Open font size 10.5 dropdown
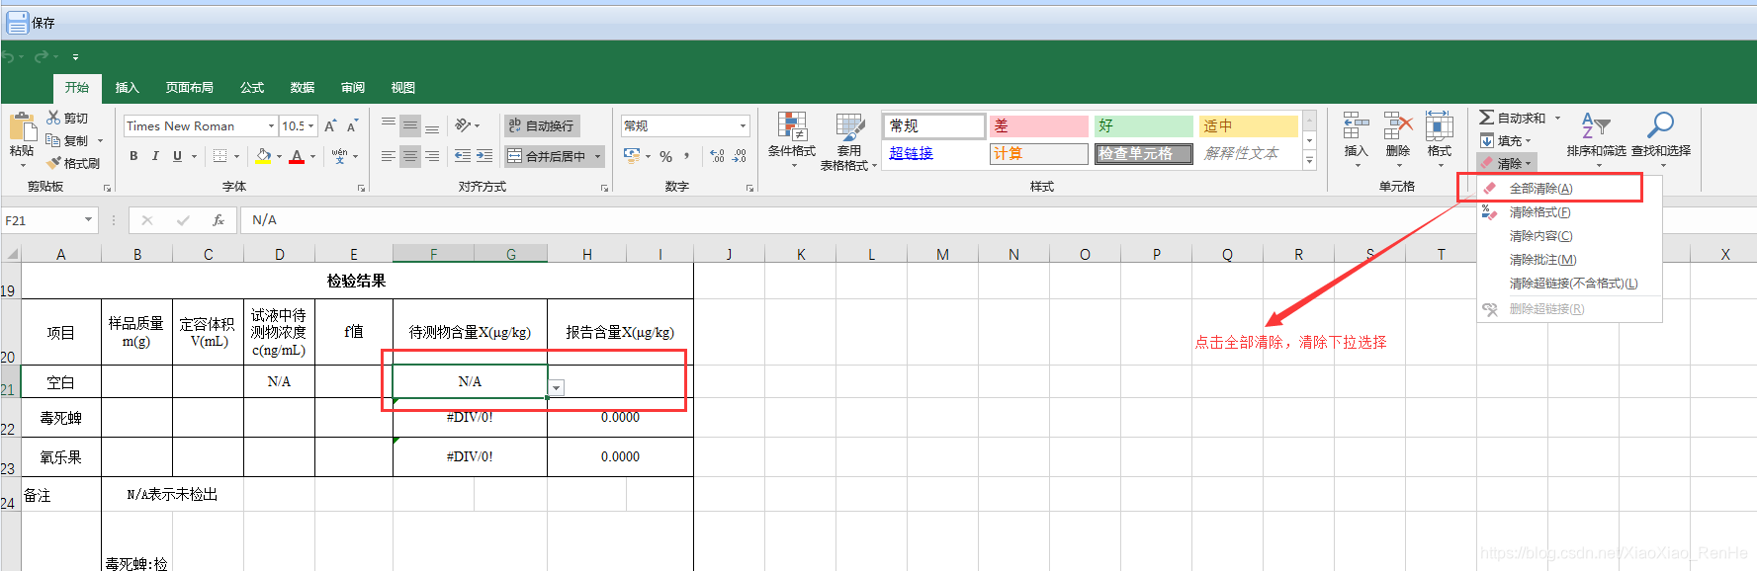Image resolution: width=1757 pixels, height=571 pixels. point(310,126)
